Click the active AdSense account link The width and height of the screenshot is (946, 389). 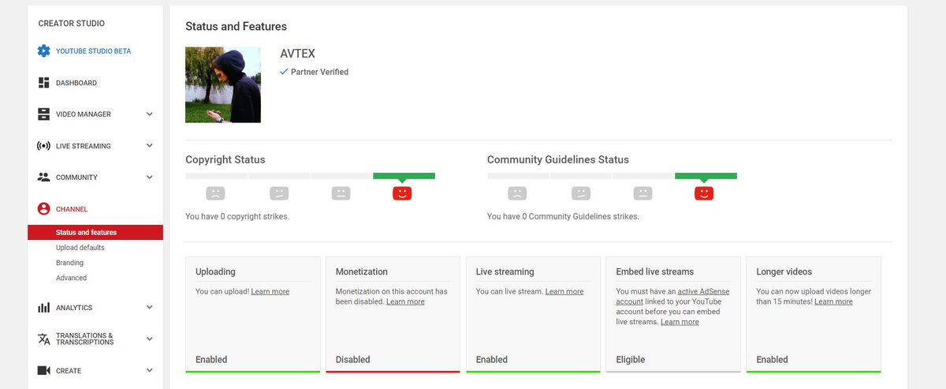coord(673,297)
